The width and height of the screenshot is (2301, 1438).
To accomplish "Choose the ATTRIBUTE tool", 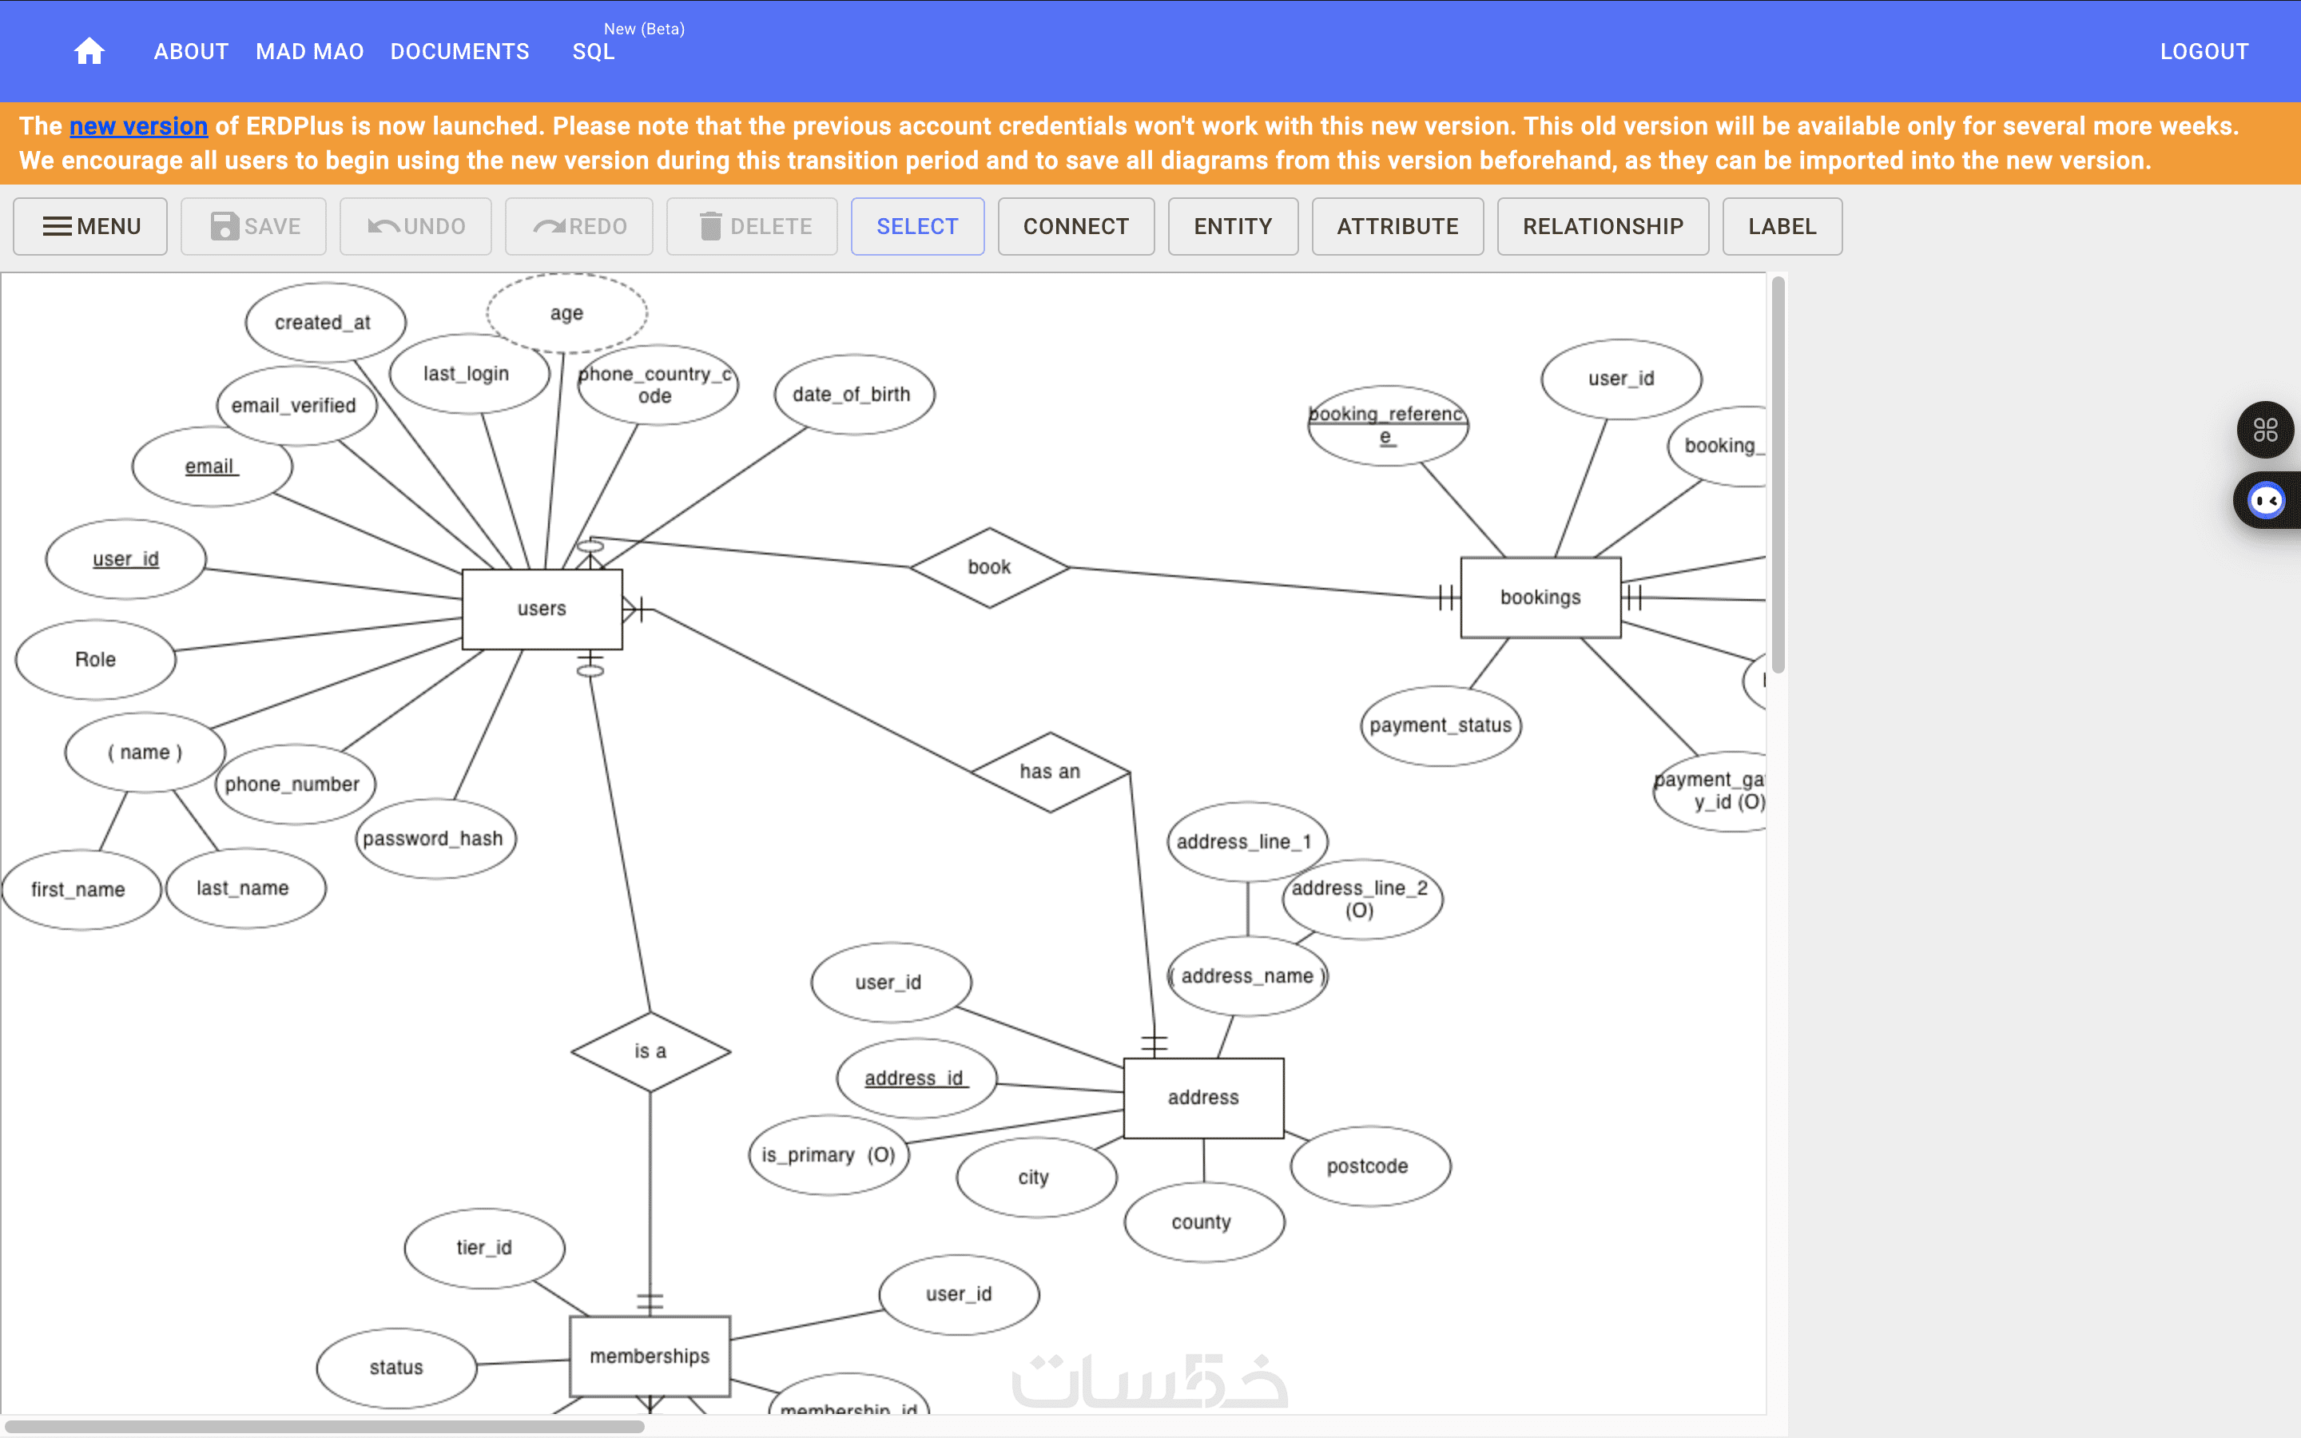I will point(1397,226).
